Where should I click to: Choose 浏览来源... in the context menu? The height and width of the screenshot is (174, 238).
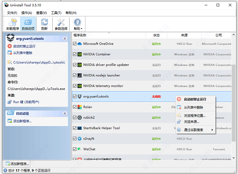click(195, 122)
